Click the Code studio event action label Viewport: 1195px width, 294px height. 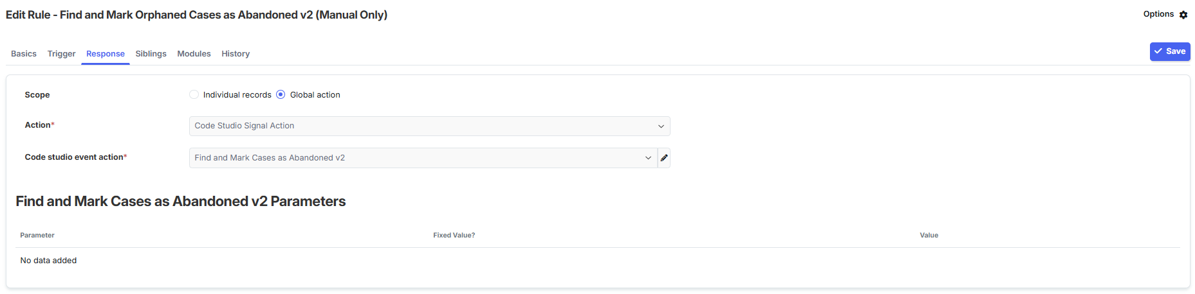click(x=75, y=157)
